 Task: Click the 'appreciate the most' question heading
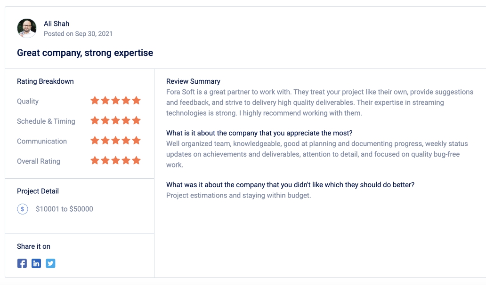(x=259, y=133)
